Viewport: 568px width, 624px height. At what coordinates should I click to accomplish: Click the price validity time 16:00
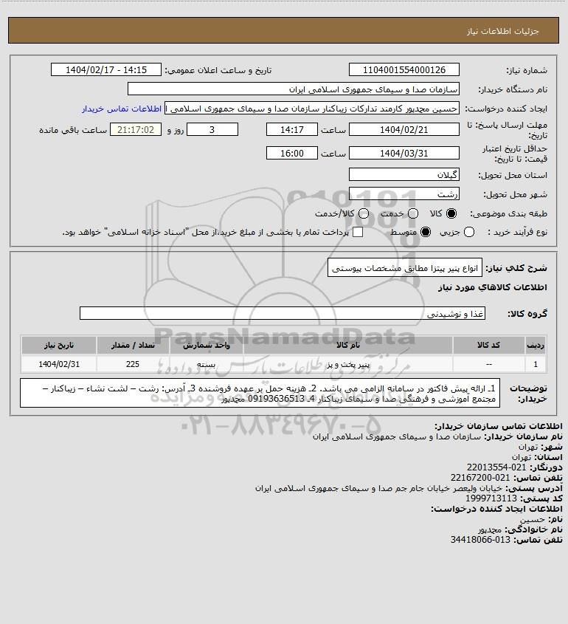(x=292, y=153)
